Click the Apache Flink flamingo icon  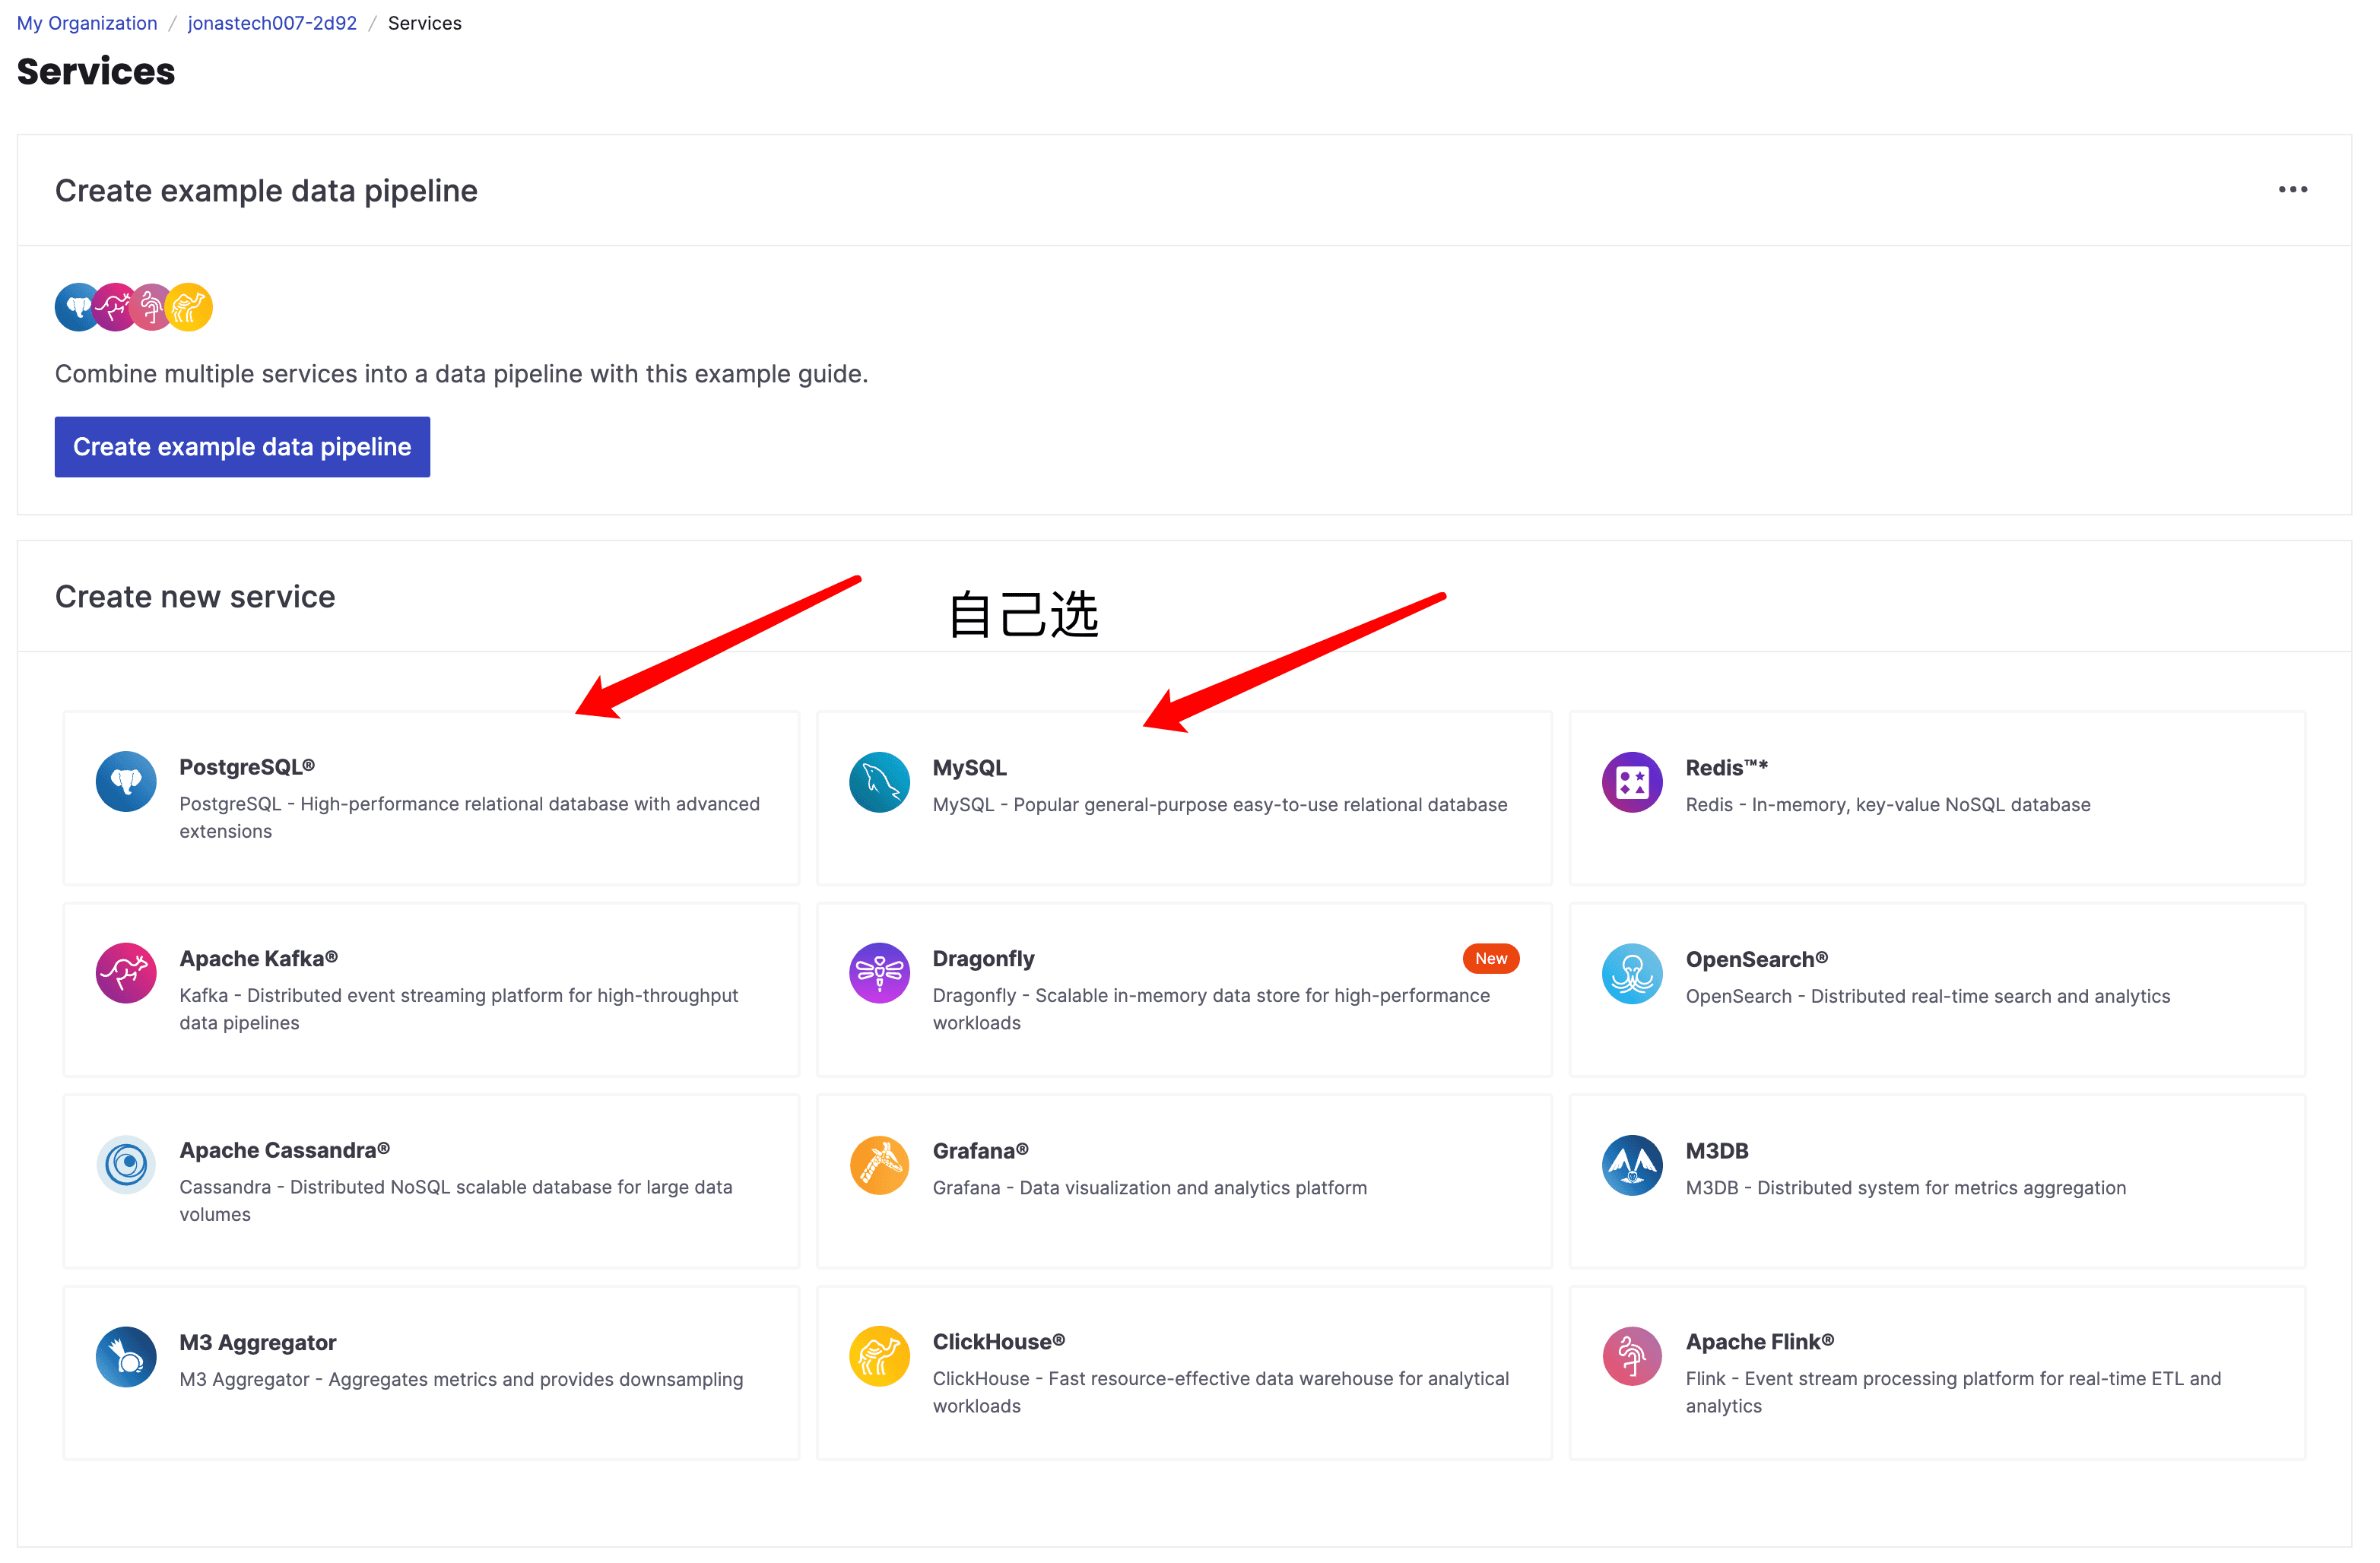(x=1632, y=1357)
